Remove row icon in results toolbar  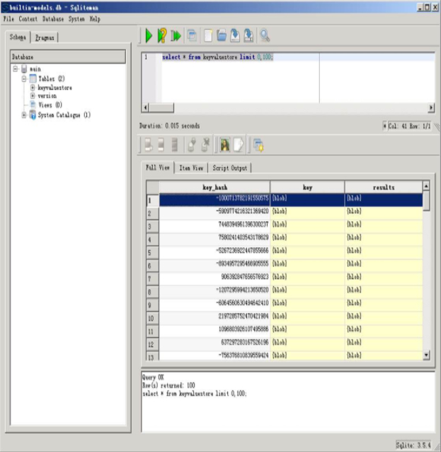pyautogui.click(x=174, y=145)
